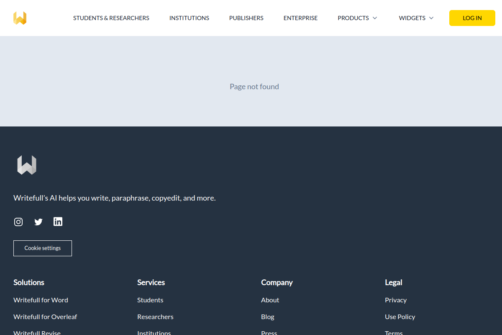Image resolution: width=502 pixels, height=335 pixels.
Task: Follow the Writefull for Word link
Action: [41, 300]
